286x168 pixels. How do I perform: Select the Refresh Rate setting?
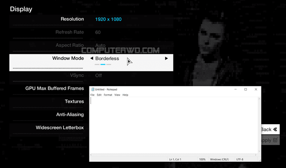pyautogui.click(x=70, y=32)
